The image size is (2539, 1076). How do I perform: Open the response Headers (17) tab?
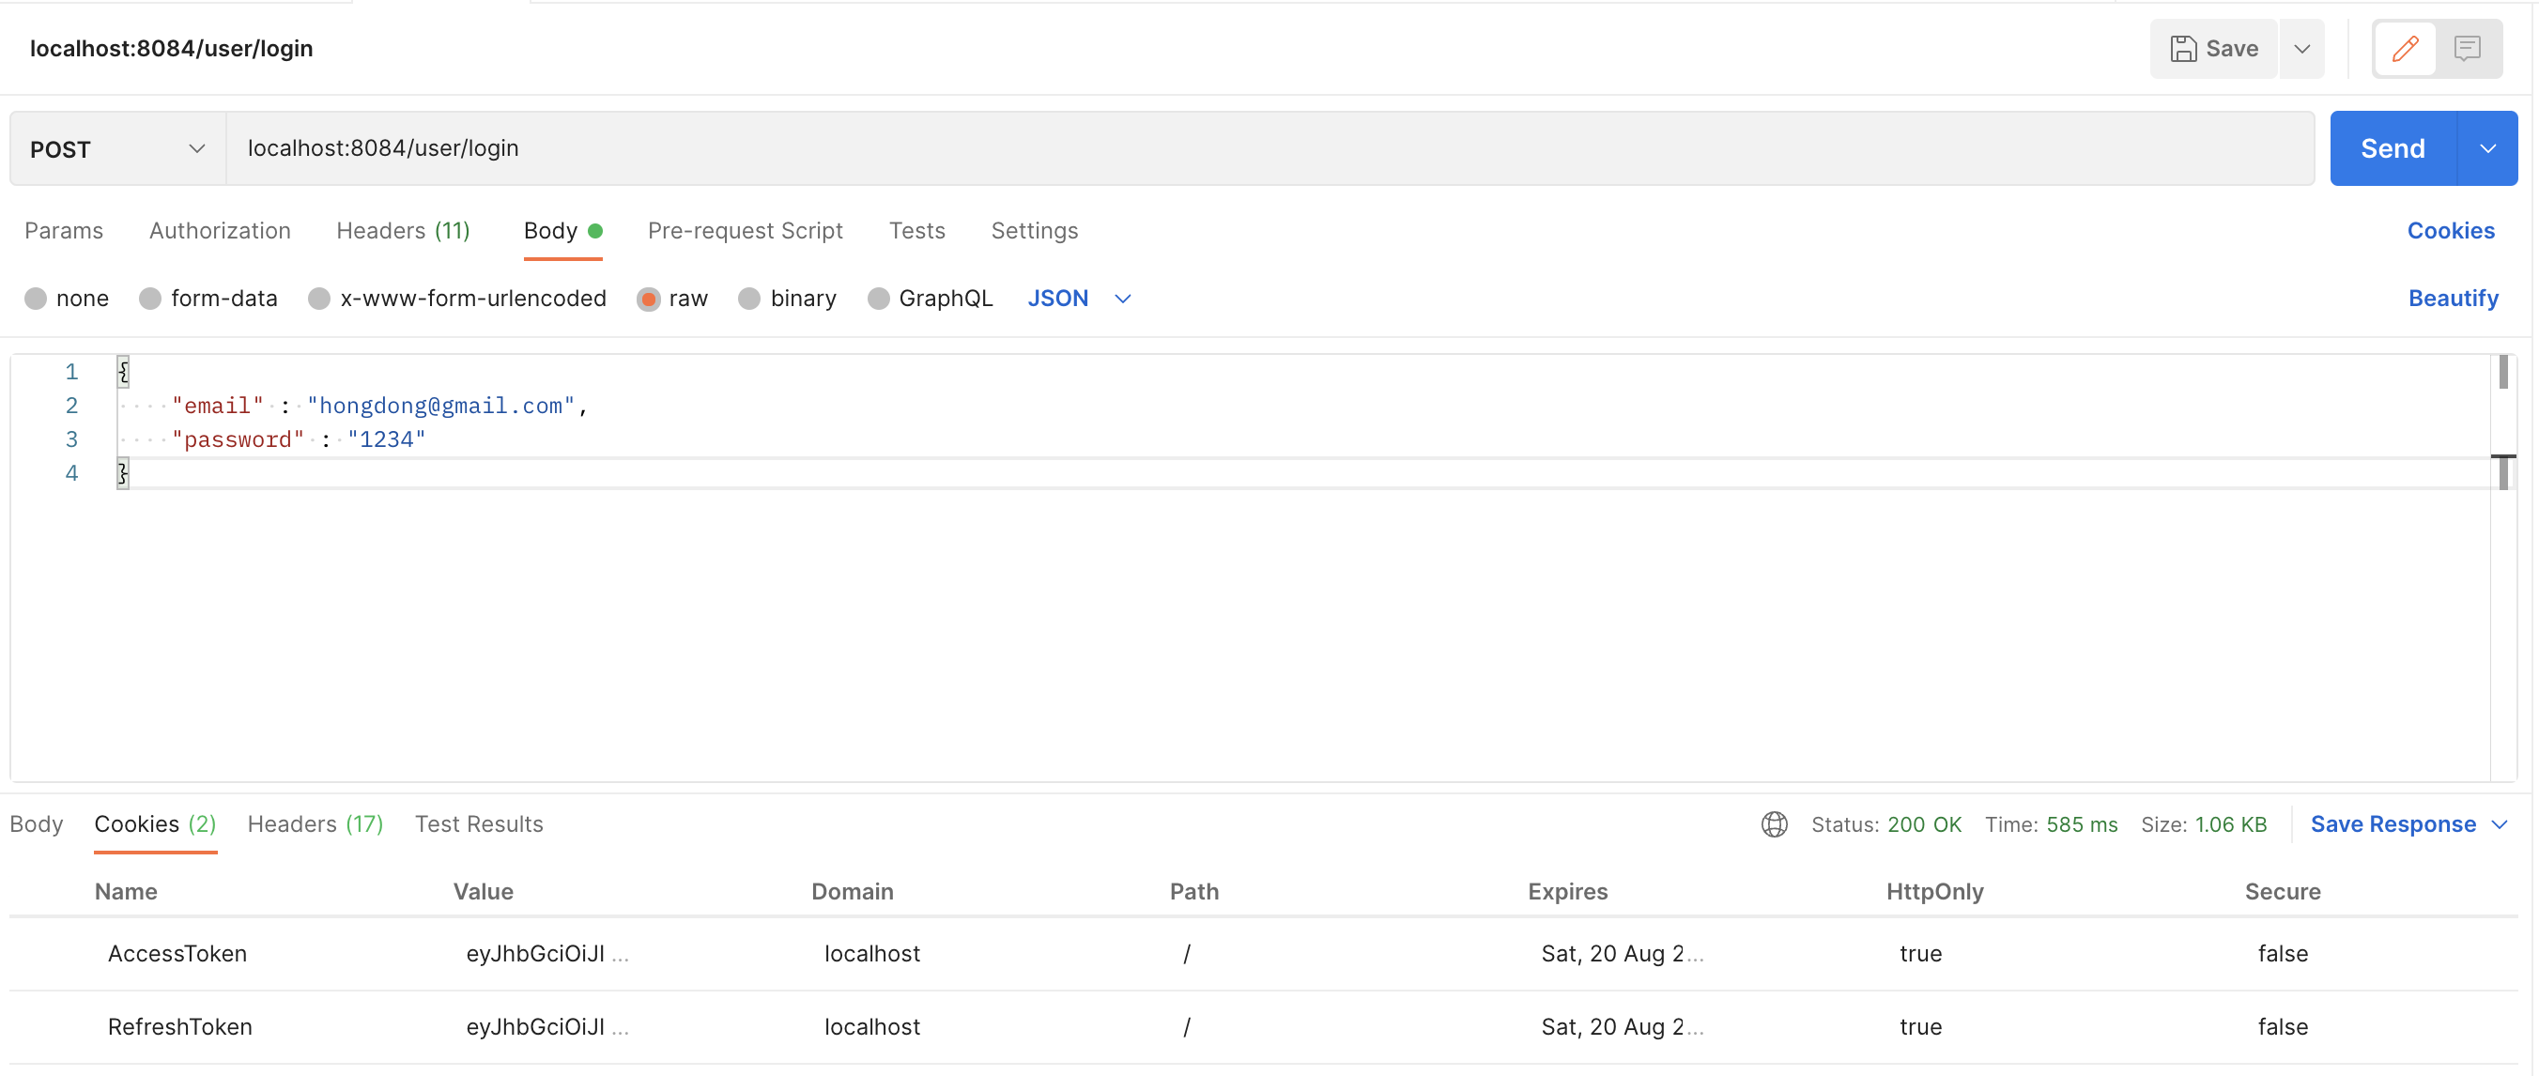coord(315,823)
